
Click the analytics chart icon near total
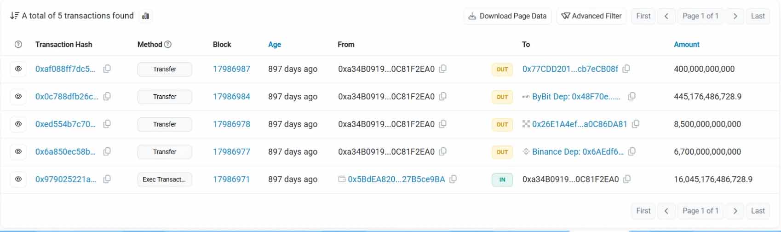click(146, 16)
